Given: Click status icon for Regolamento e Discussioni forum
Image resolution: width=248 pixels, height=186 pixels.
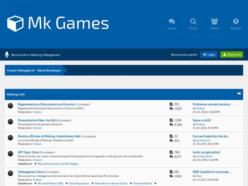Looking at the screenshot, I should [x=10, y=106].
